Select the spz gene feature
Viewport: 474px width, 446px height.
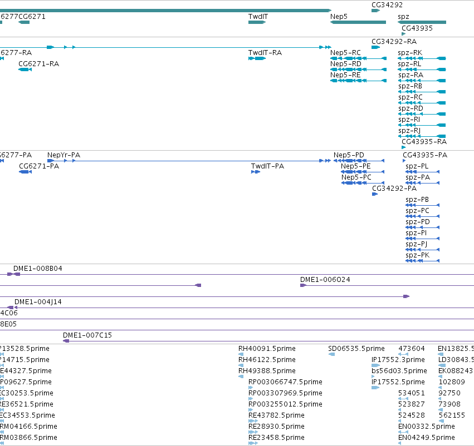click(x=422, y=22)
